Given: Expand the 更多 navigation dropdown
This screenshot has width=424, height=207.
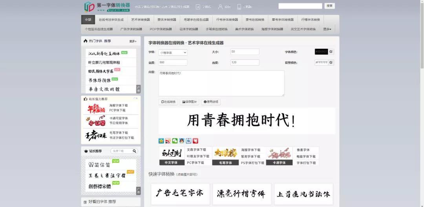Looking at the screenshot, I should (x=327, y=29).
